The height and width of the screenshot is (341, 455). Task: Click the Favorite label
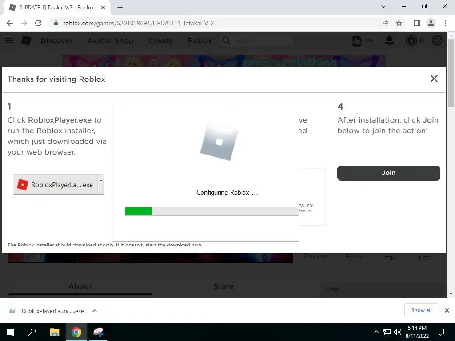(316, 256)
